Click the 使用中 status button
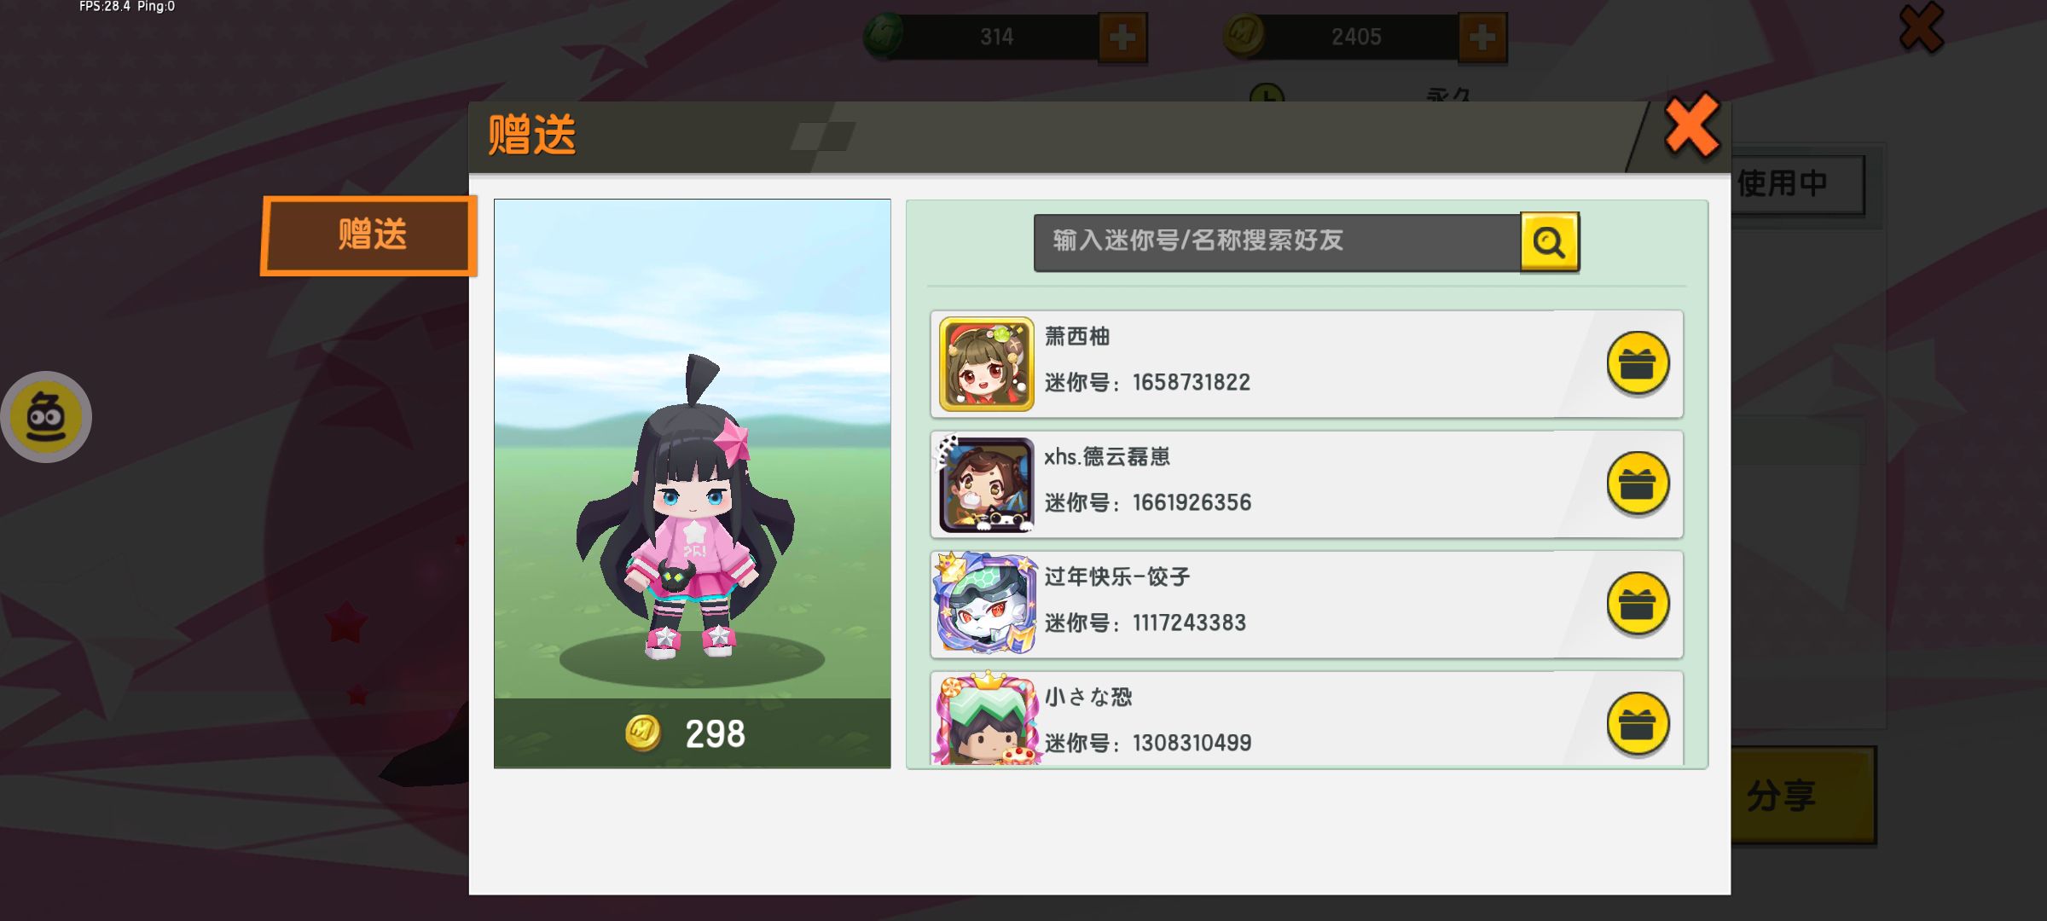The width and height of the screenshot is (2047, 921). tap(1798, 183)
